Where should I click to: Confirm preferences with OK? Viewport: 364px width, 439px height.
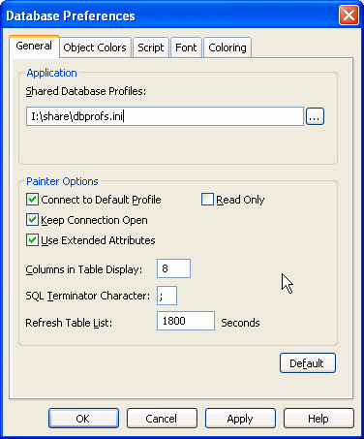coord(83,419)
